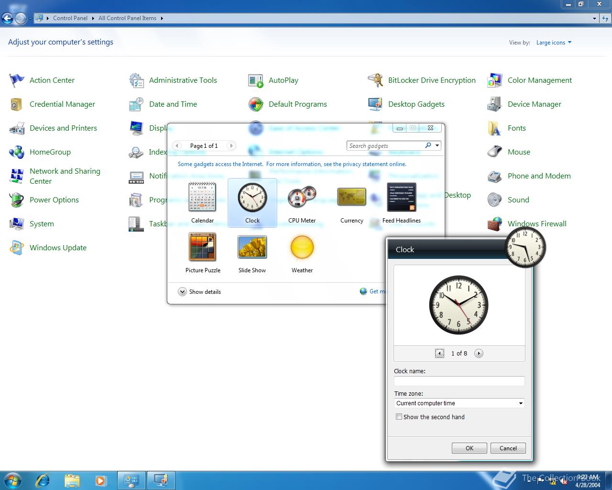The width and height of the screenshot is (612, 490).
Task: Enable Show the second hand checkbox
Action: click(x=399, y=417)
